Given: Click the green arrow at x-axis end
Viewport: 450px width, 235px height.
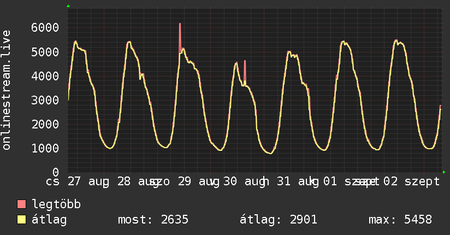Looking at the screenshot, I should tap(444, 172).
